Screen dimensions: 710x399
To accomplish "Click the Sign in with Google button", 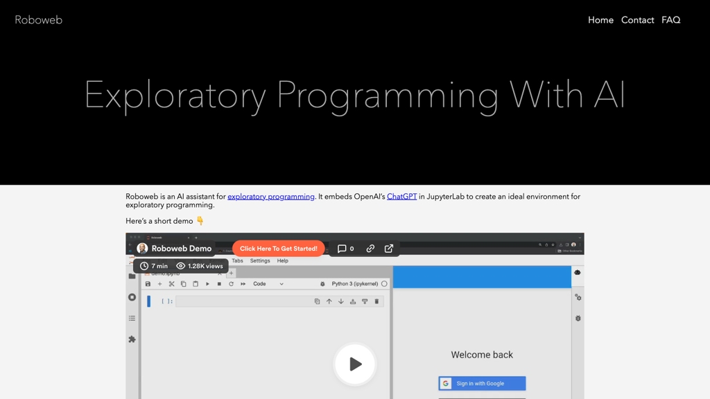I will pyautogui.click(x=482, y=384).
